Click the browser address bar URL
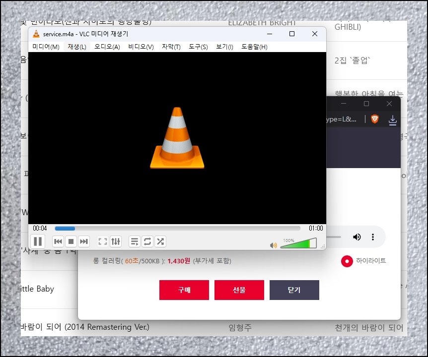Image resolution: width=428 pixels, height=357 pixels. click(342, 119)
